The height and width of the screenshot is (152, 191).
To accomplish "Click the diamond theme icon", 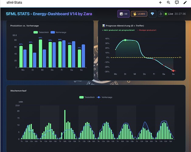I will coord(152,14).
